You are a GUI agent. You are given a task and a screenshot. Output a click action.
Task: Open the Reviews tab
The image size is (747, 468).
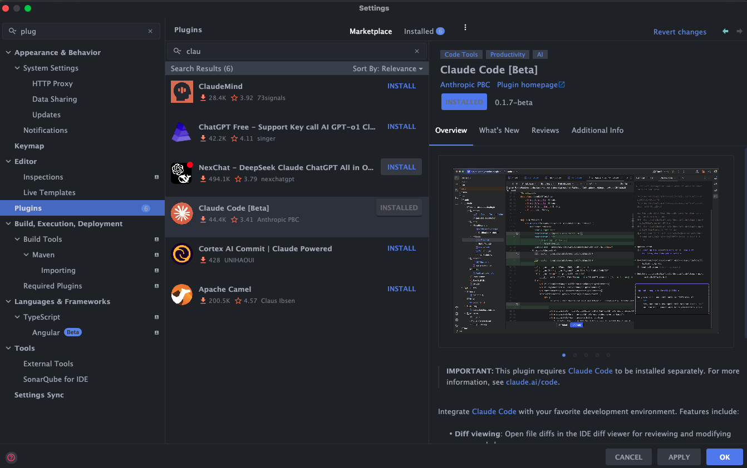545,130
